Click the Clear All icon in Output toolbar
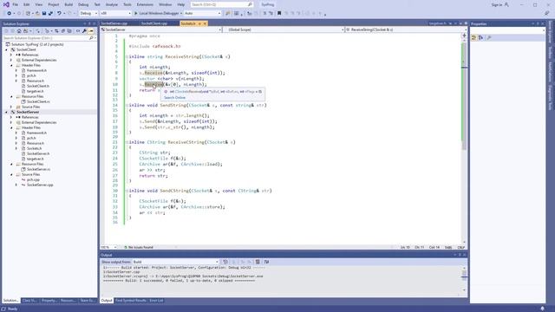 click(258, 262)
